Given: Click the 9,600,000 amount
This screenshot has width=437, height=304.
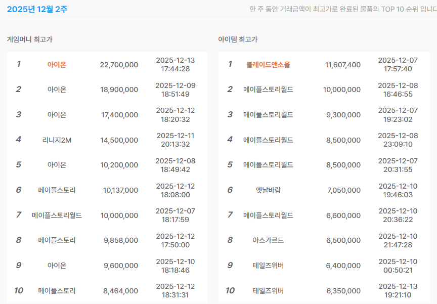Looking at the screenshot, I should 121,265.
